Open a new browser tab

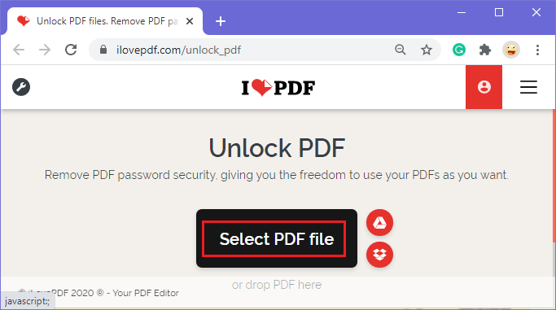click(x=221, y=21)
